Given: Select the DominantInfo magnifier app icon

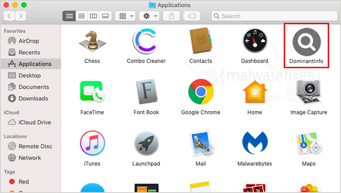Looking at the screenshot, I should [x=307, y=42].
